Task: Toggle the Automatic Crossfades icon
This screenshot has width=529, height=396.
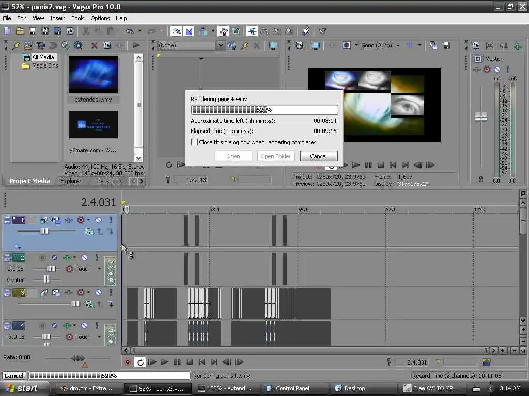Action: tap(189, 31)
